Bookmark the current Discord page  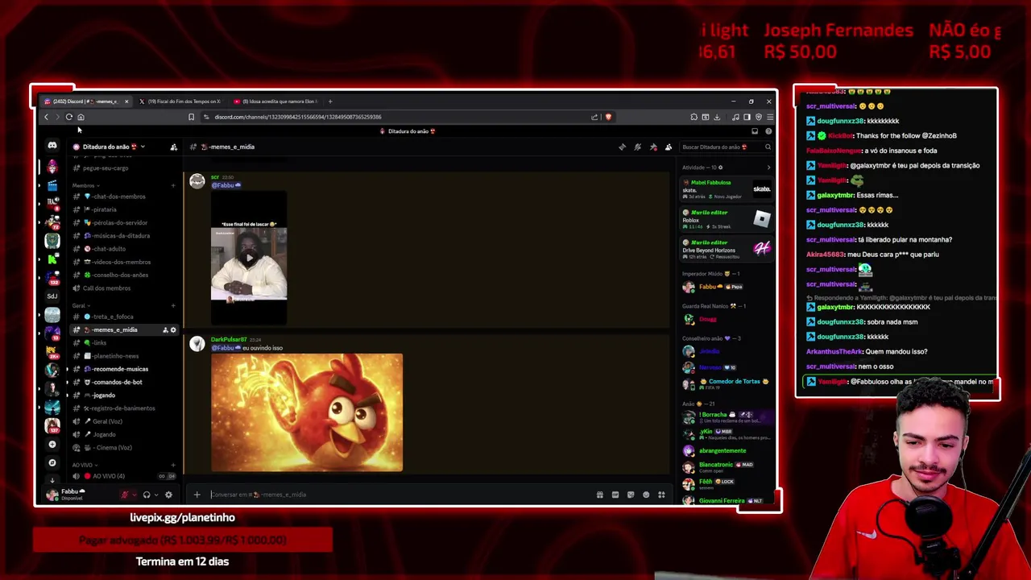(191, 117)
